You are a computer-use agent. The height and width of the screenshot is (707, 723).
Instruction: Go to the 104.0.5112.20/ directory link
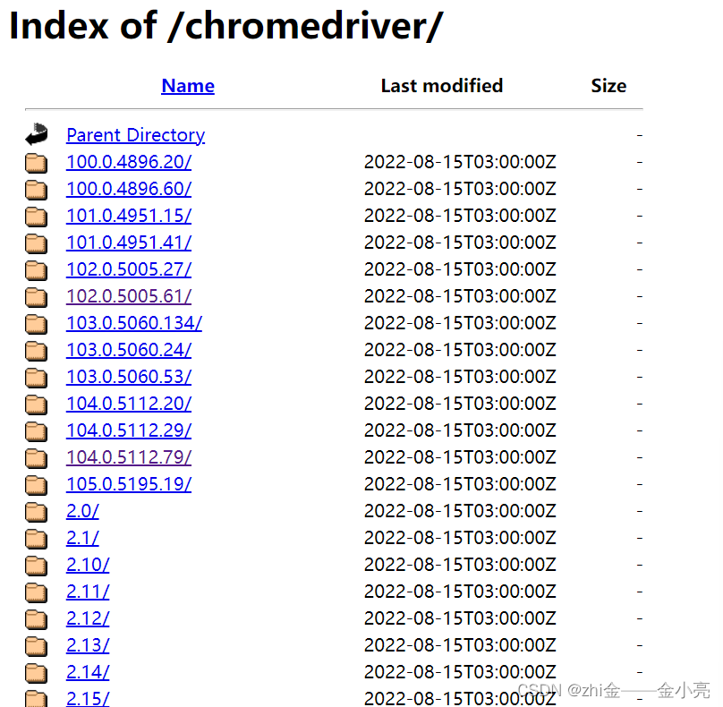click(x=129, y=404)
